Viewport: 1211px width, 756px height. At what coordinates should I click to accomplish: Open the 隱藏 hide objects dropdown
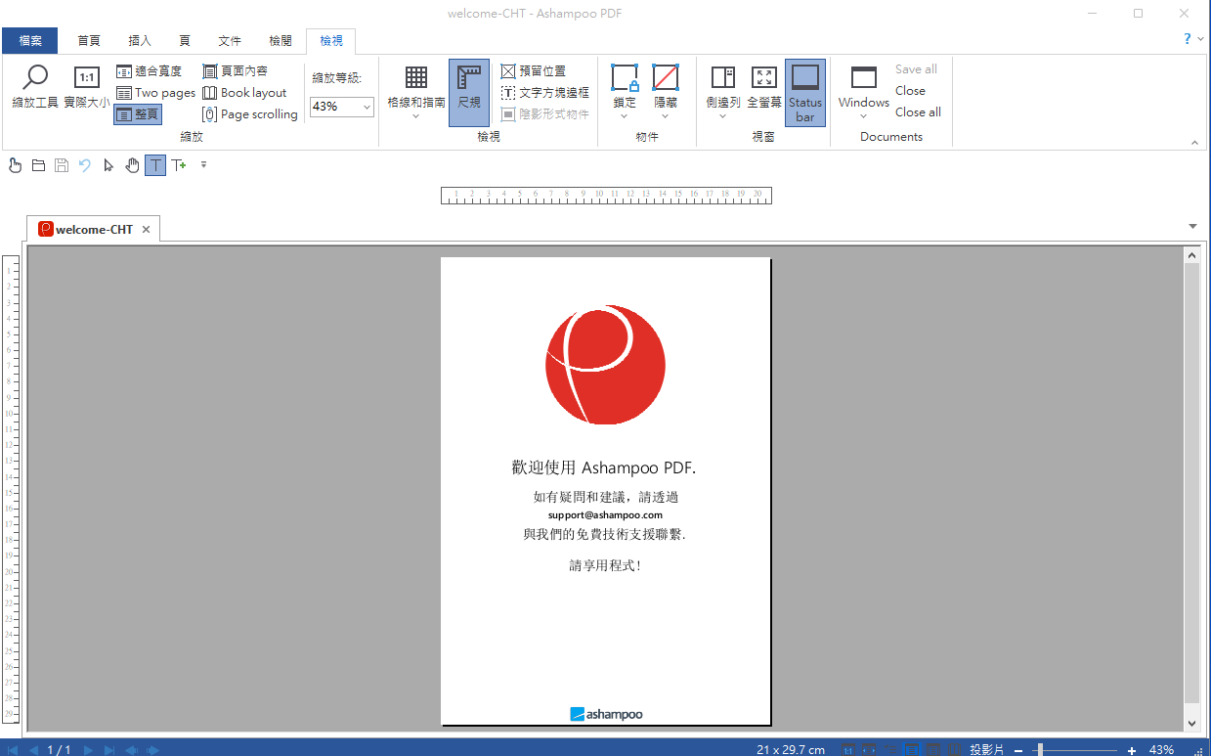[666, 92]
